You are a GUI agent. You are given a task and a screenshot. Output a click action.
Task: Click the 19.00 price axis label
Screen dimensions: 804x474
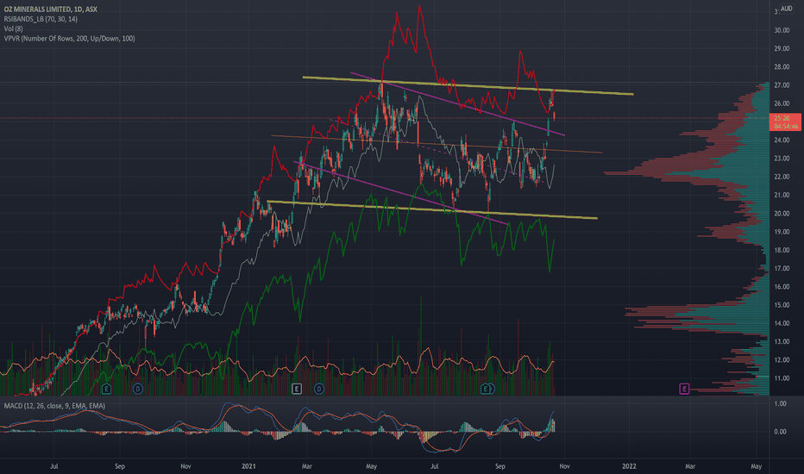(x=782, y=232)
